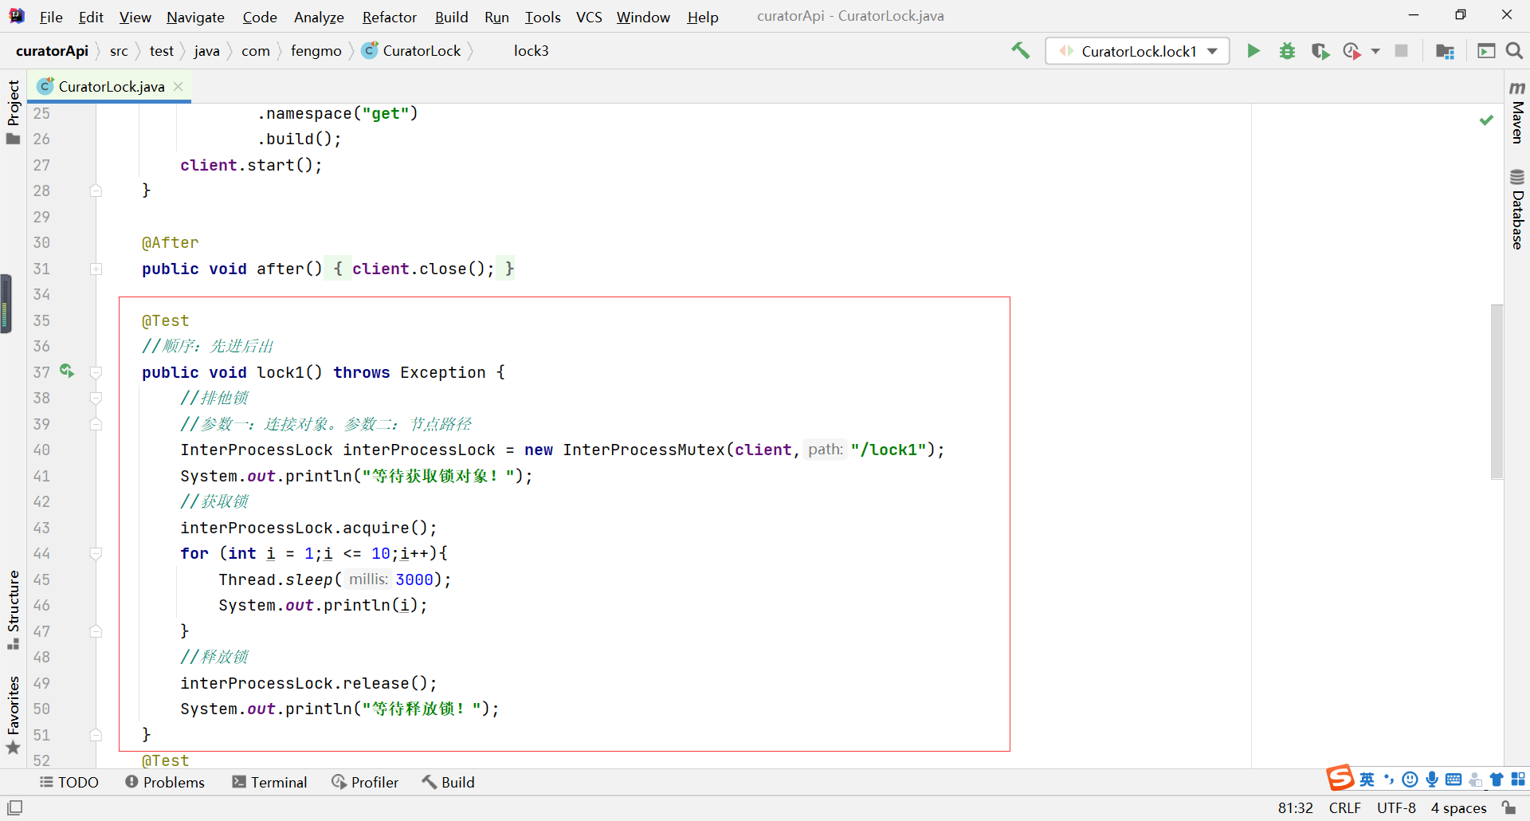Open the VCS menu

pos(589,17)
